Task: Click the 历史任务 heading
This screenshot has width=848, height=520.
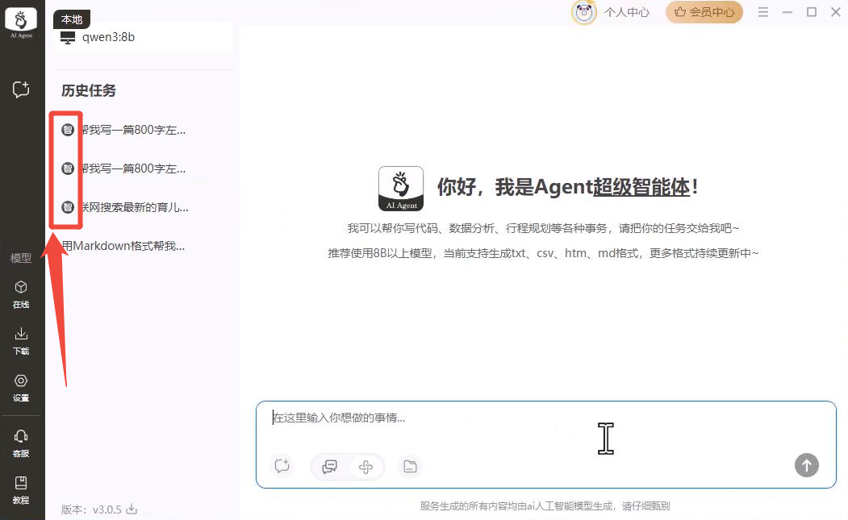Action: [89, 90]
